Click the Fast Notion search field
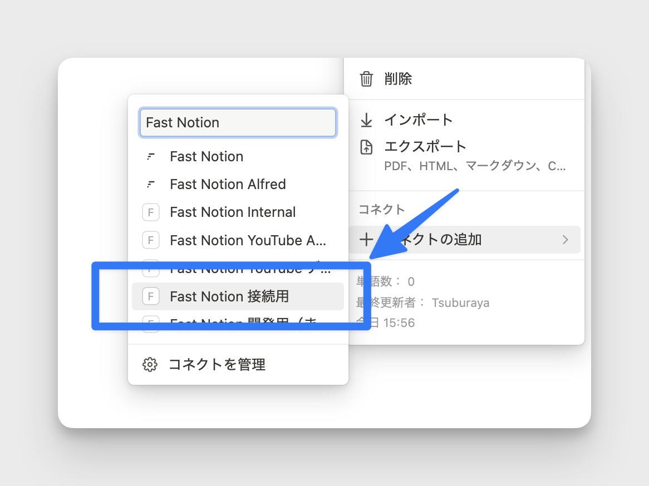Viewport: 649px width, 486px height. point(238,123)
